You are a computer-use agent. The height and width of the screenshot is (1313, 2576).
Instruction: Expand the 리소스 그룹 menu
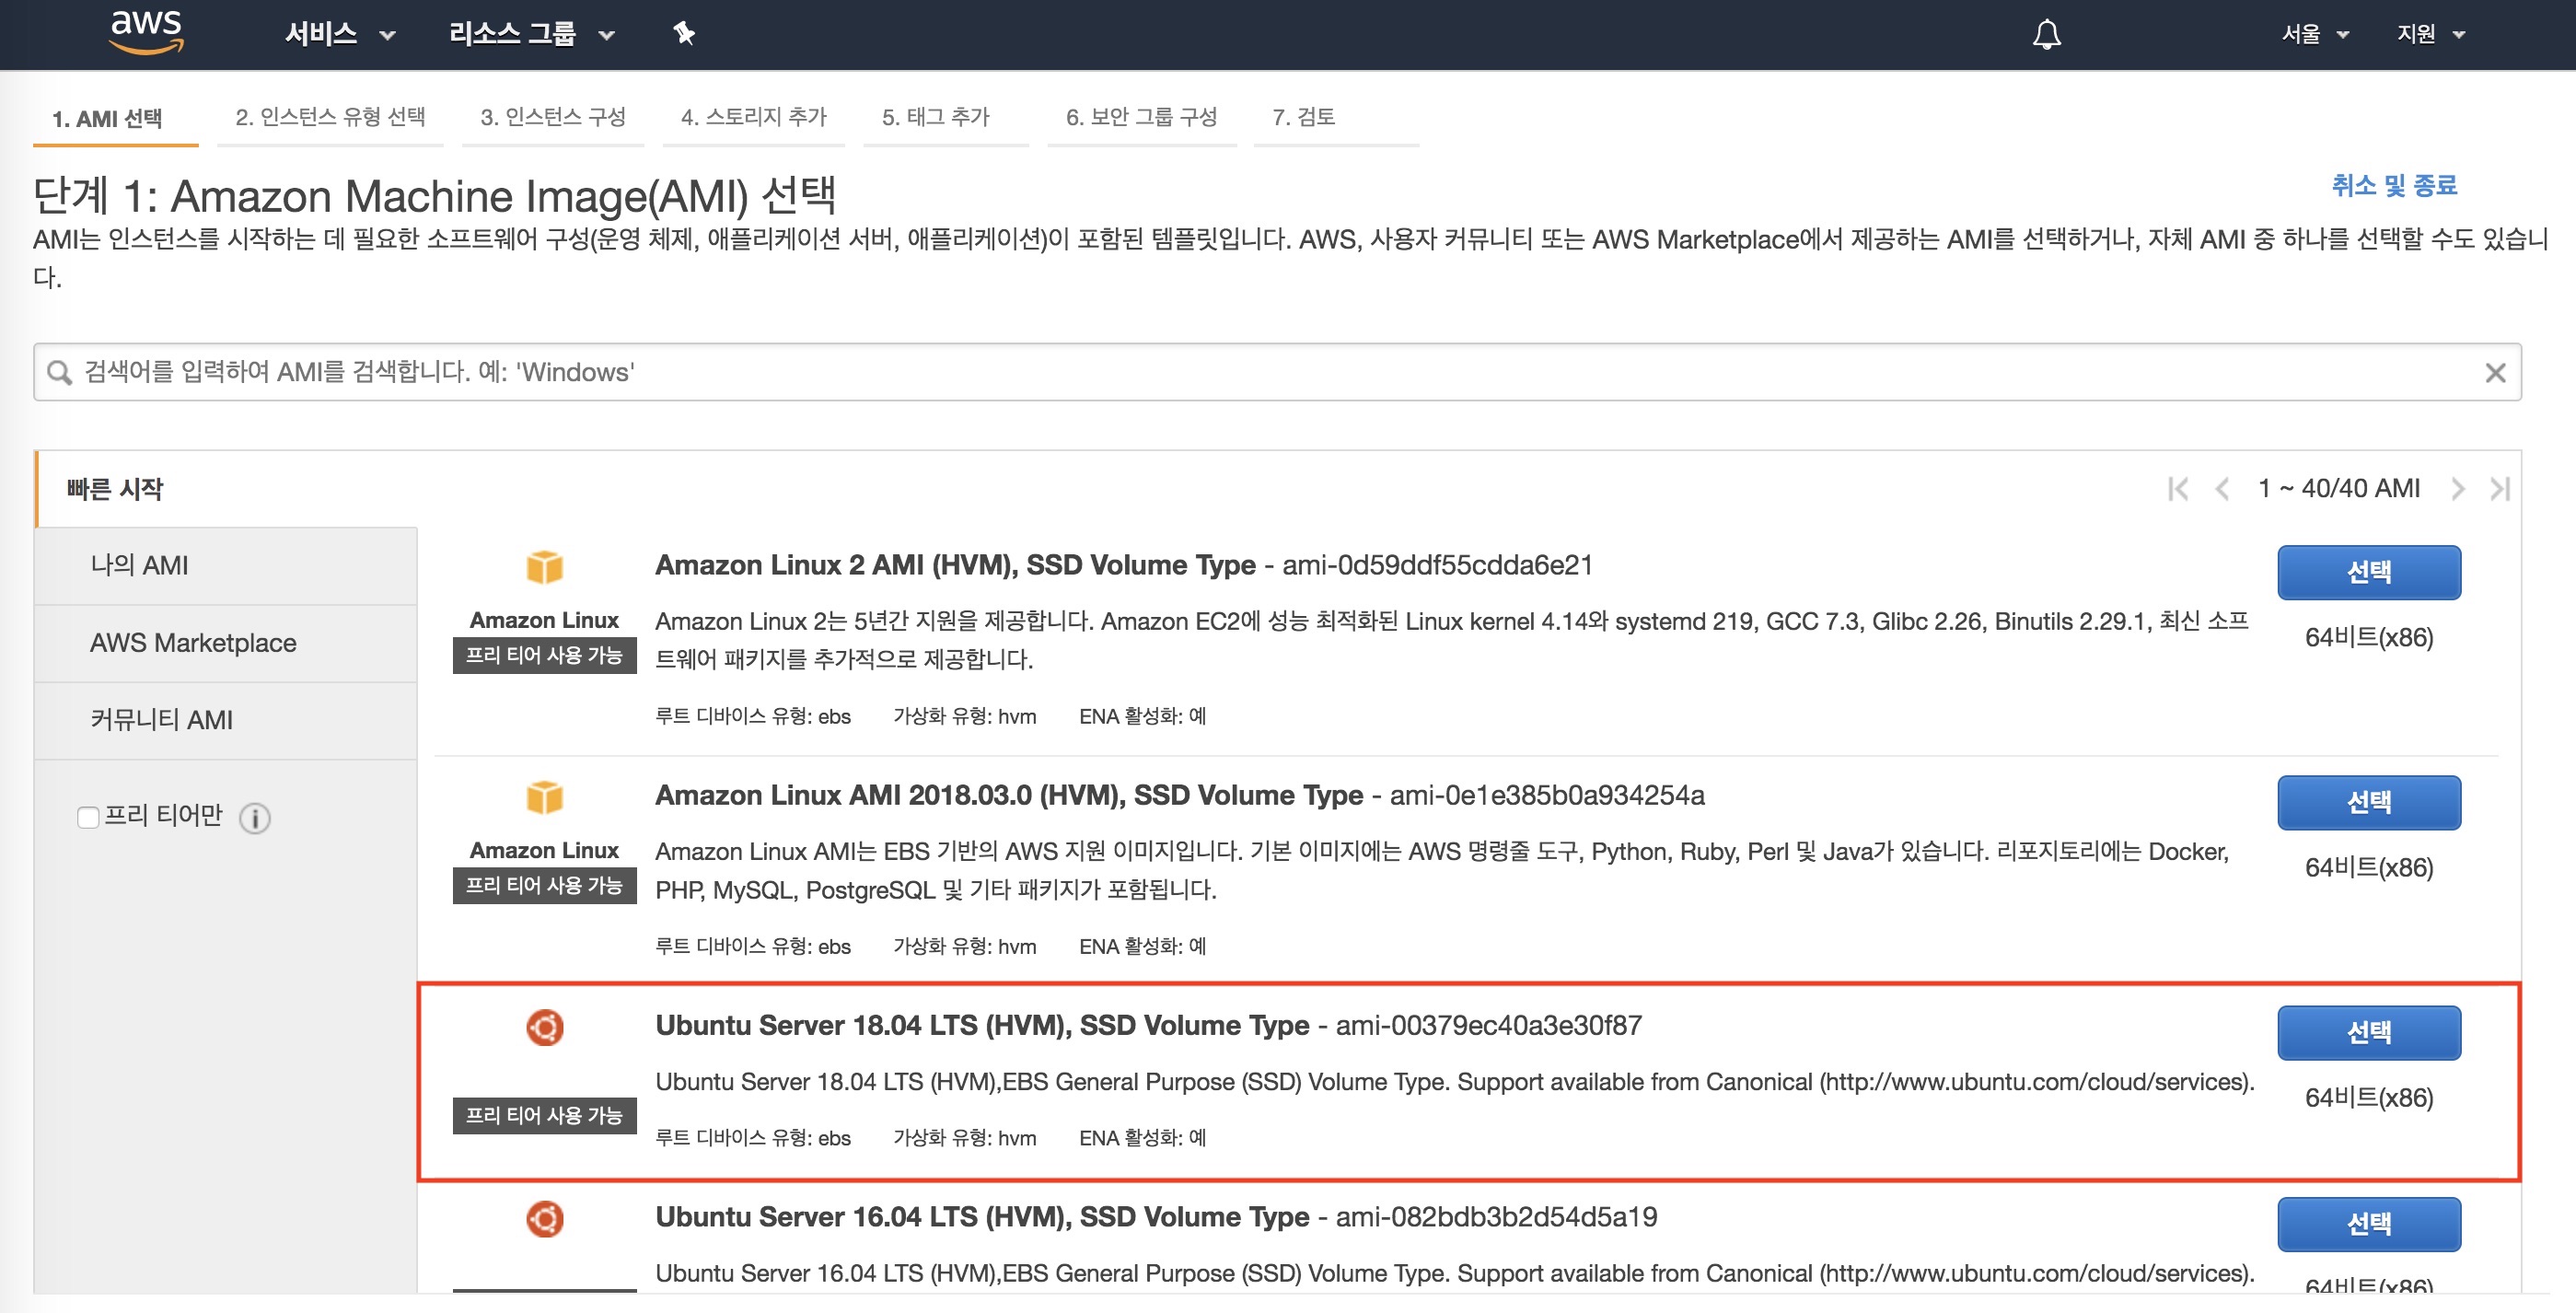point(531,34)
